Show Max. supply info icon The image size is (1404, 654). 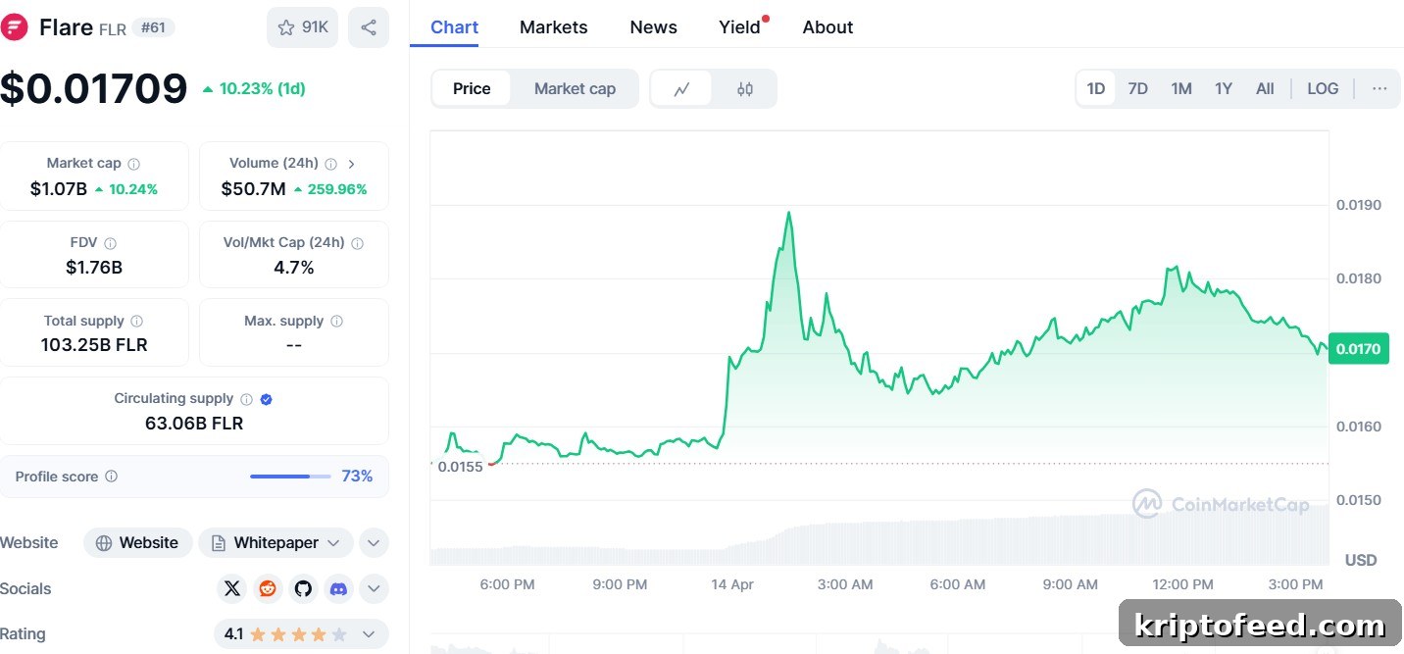tap(337, 321)
